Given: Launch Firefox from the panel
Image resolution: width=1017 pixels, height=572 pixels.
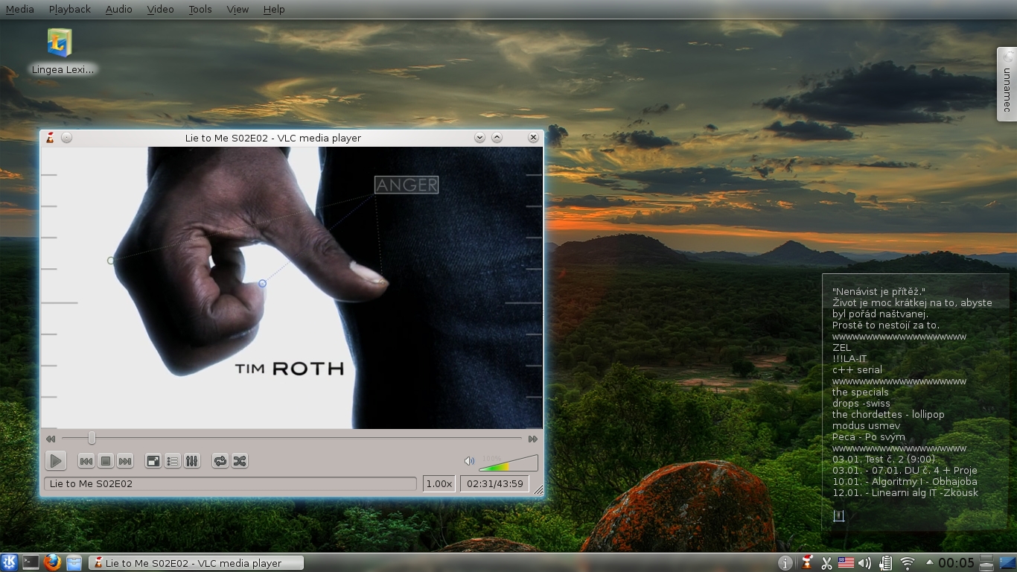Looking at the screenshot, I should (52, 562).
